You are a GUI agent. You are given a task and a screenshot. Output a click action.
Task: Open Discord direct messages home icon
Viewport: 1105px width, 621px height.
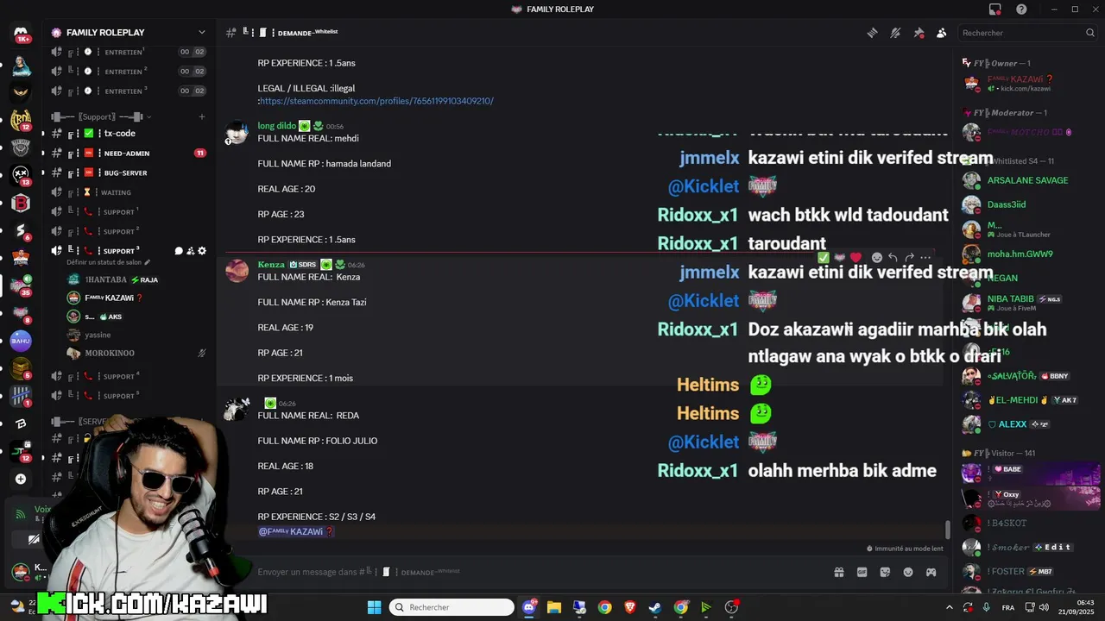point(21,33)
